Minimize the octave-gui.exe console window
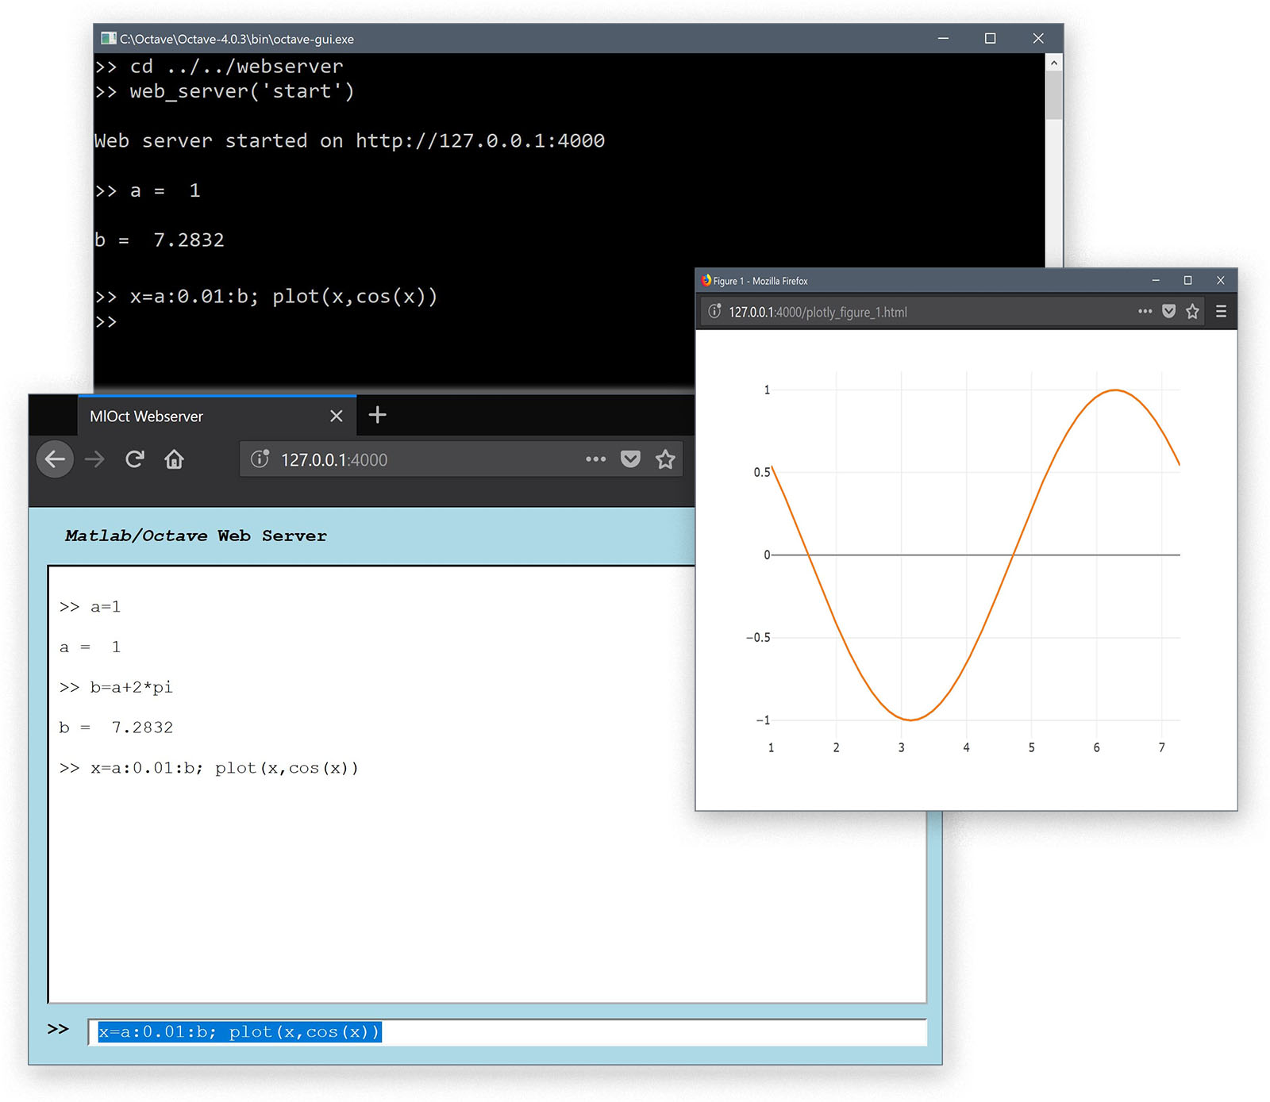The height and width of the screenshot is (1102, 1270). coord(943,38)
